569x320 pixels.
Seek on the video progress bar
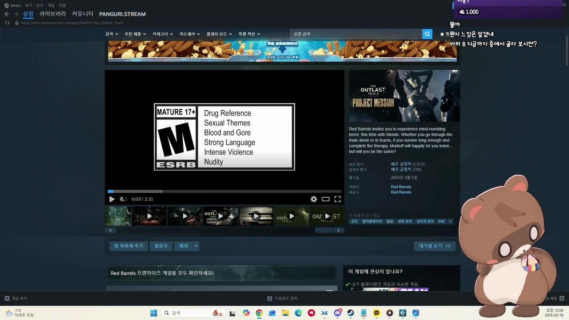224,192
